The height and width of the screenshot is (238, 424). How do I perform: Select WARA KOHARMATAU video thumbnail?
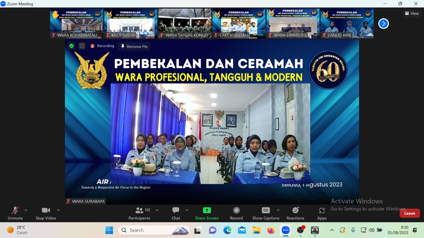pyautogui.click(x=76, y=23)
